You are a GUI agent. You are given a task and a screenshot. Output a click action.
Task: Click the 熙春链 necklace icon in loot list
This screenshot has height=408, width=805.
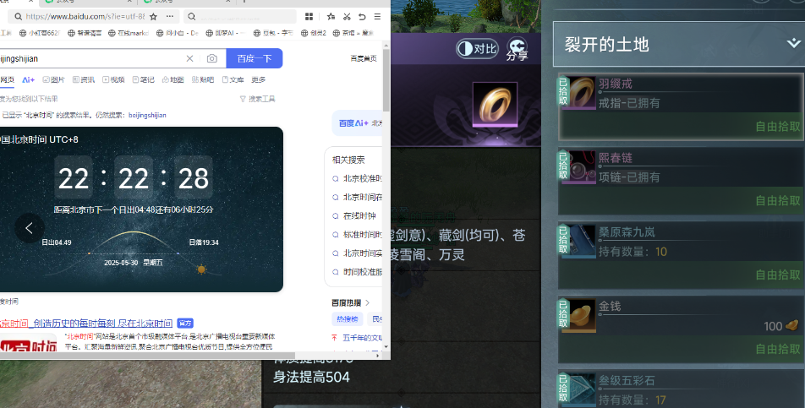click(x=582, y=167)
